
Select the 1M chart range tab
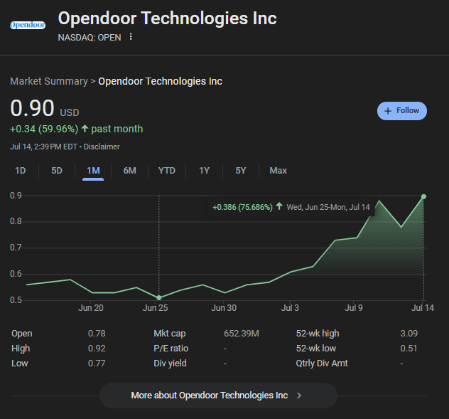93,171
